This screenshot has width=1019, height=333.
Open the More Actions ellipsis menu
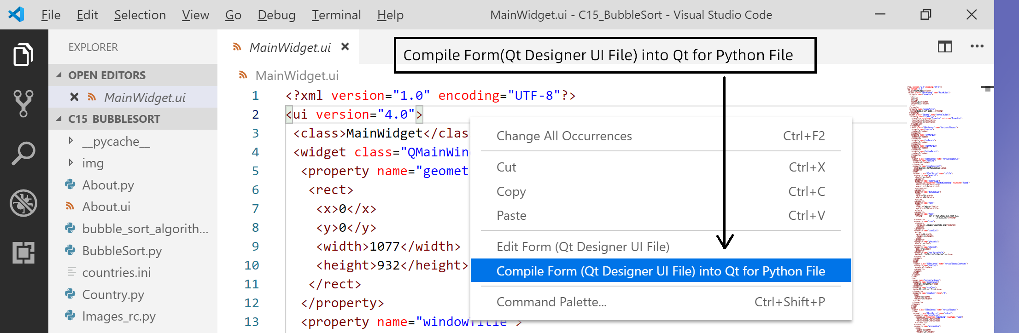977,46
